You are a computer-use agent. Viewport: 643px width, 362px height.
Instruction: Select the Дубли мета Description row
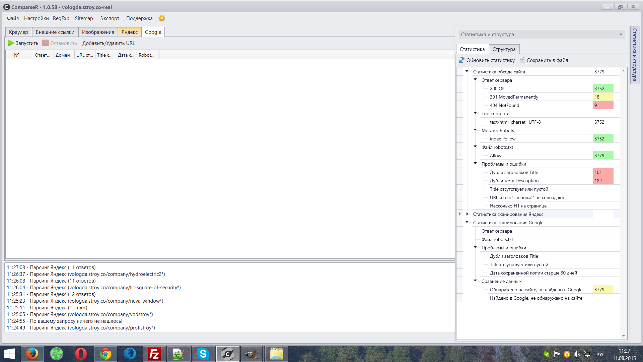click(514, 181)
